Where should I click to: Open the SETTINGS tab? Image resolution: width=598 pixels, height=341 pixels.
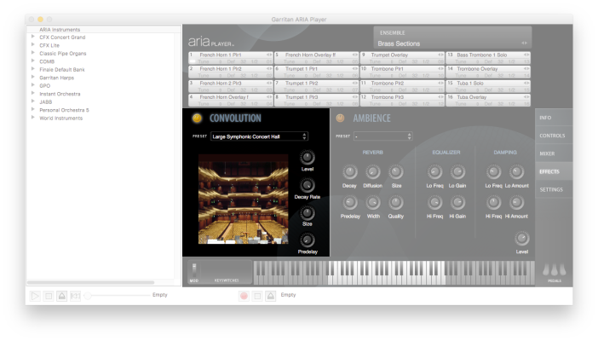click(x=554, y=189)
